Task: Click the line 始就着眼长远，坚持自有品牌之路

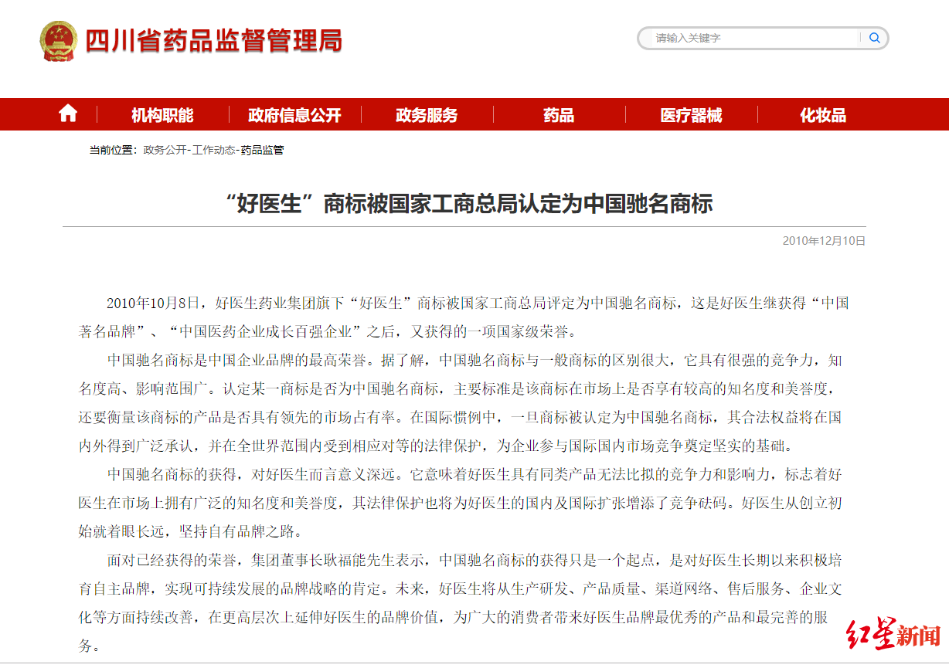Action: click(192, 532)
